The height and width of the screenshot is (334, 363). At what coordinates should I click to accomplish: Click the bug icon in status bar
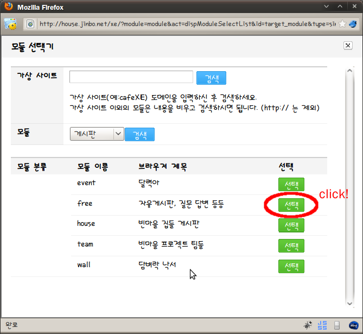[x=308, y=325]
